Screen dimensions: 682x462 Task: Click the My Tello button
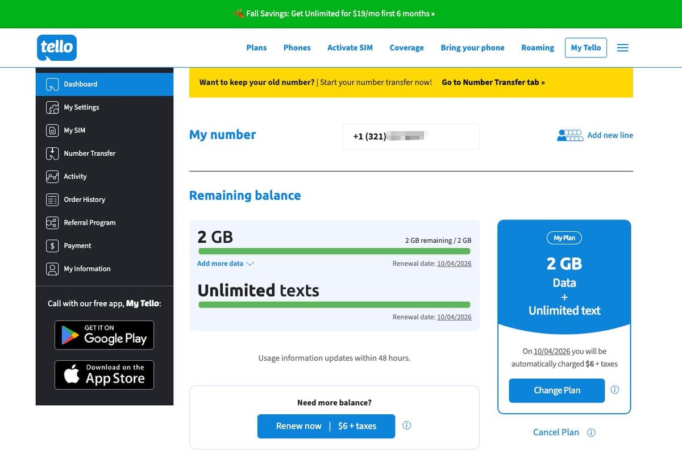click(586, 48)
